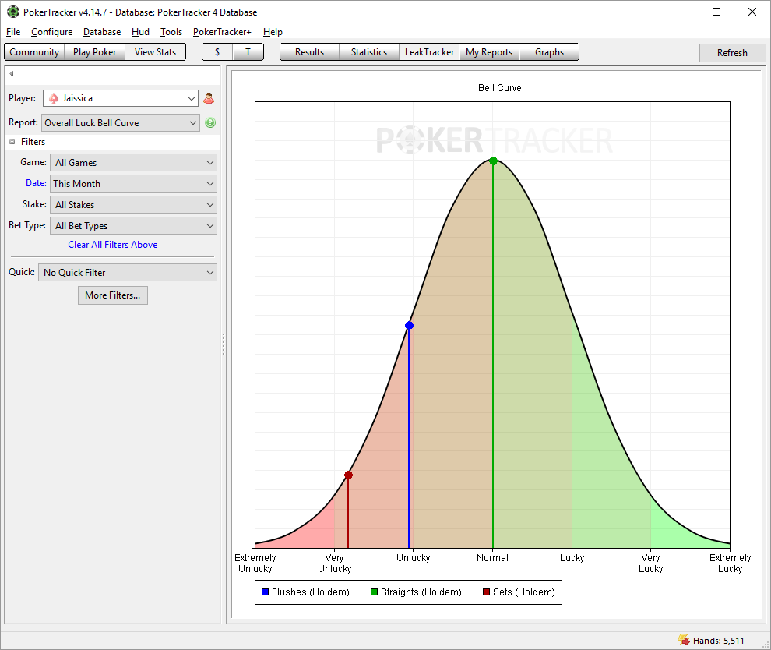Switch to the LeakTracker tab
The image size is (771, 650).
point(429,52)
